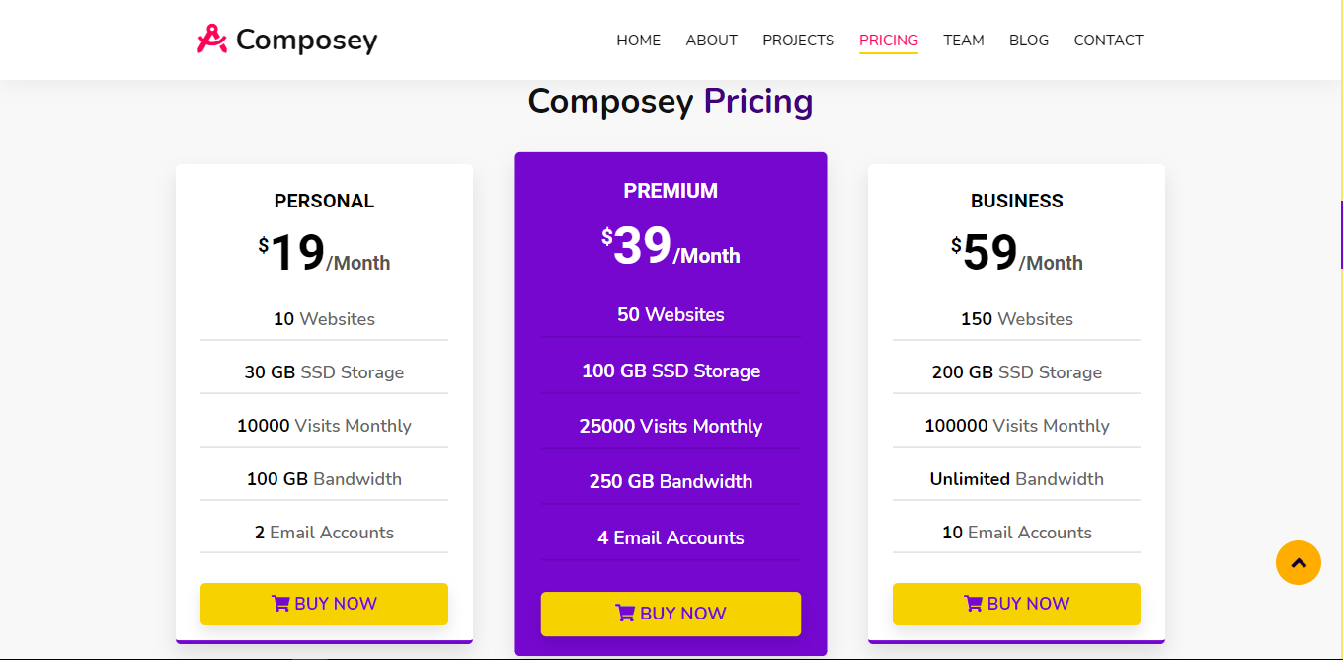The image size is (1343, 660).
Task: Go to the About page
Action: click(711, 41)
